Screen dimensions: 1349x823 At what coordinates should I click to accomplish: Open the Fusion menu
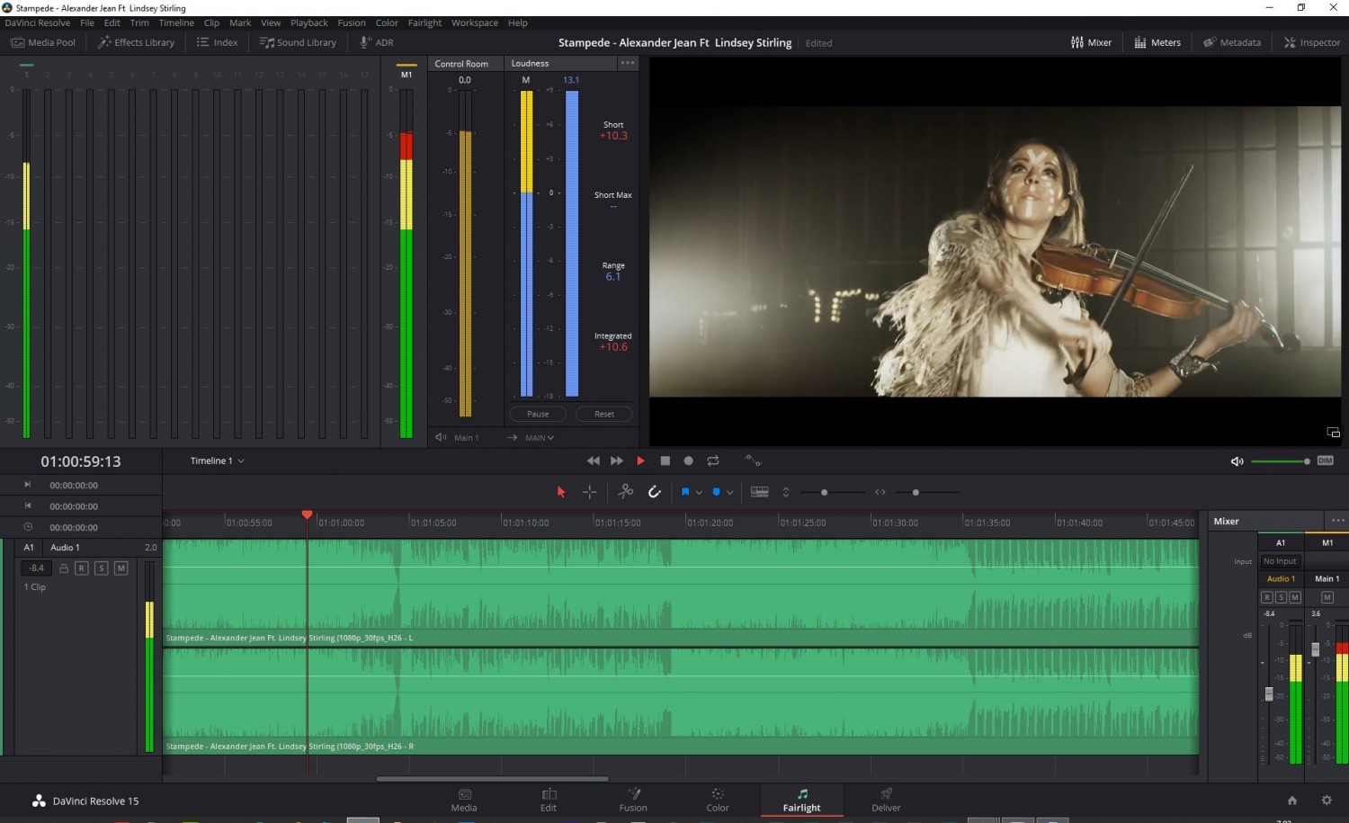click(352, 22)
